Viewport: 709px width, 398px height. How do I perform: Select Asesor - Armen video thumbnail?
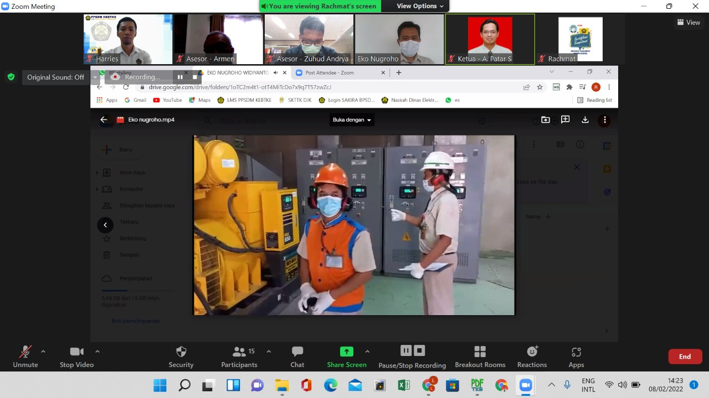[x=218, y=39]
